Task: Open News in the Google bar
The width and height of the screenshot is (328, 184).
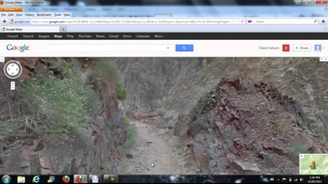Action: (100, 36)
